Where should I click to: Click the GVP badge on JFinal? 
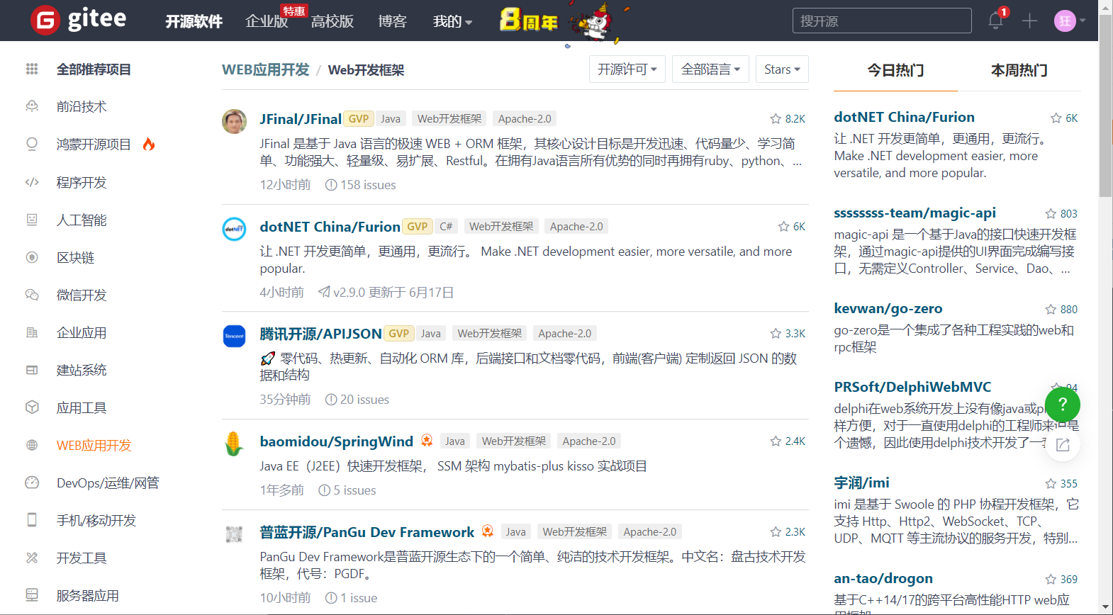click(359, 119)
